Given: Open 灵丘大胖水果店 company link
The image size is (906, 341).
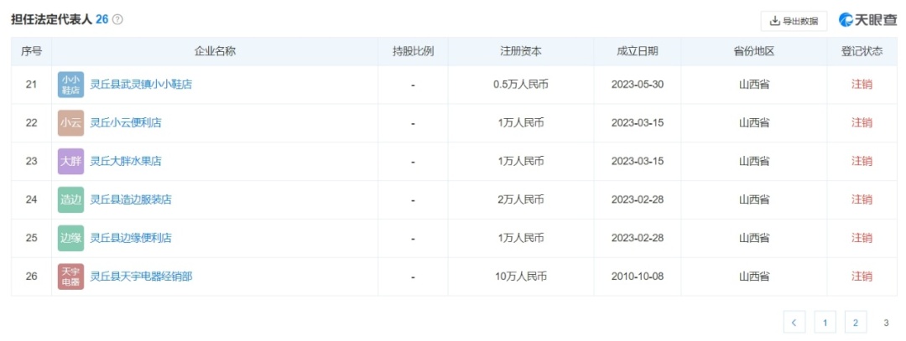Looking at the screenshot, I should (x=126, y=161).
